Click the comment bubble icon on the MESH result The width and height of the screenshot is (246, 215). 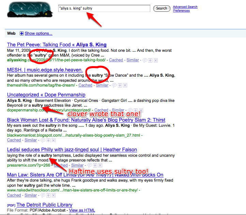(114, 86)
